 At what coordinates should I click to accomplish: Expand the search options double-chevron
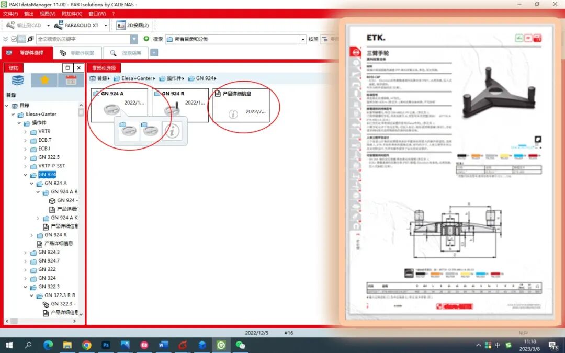click(5, 39)
